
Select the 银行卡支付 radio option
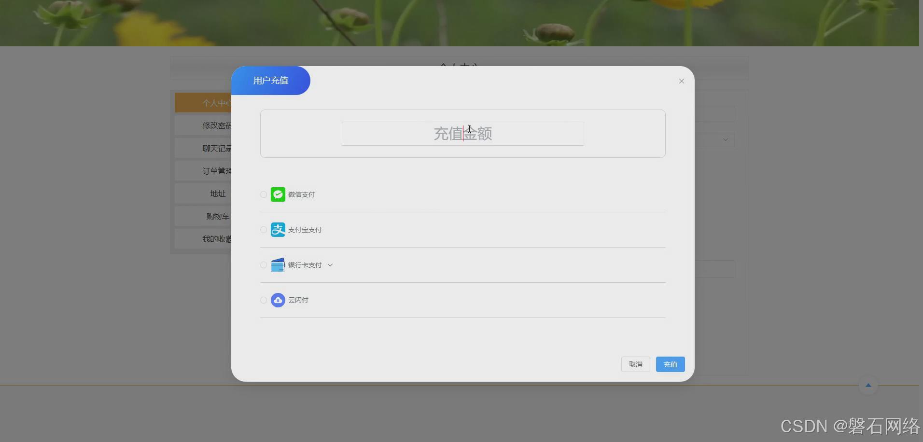(263, 265)
